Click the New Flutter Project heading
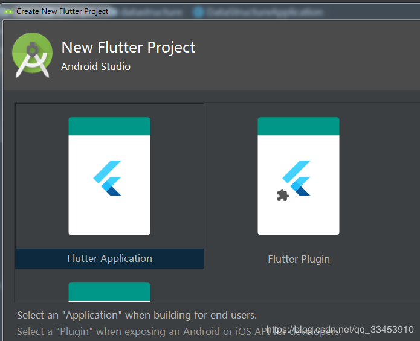 pyautogui.click(x=128, y=47)
